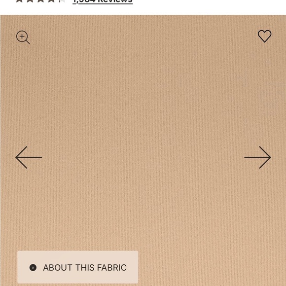The height and width of the screenshot is (286, 286).
Task: Save this fabric using the heart
Action: 264,36
